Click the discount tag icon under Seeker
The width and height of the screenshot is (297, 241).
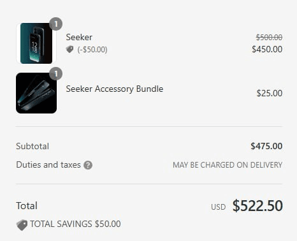click(69, 50)
